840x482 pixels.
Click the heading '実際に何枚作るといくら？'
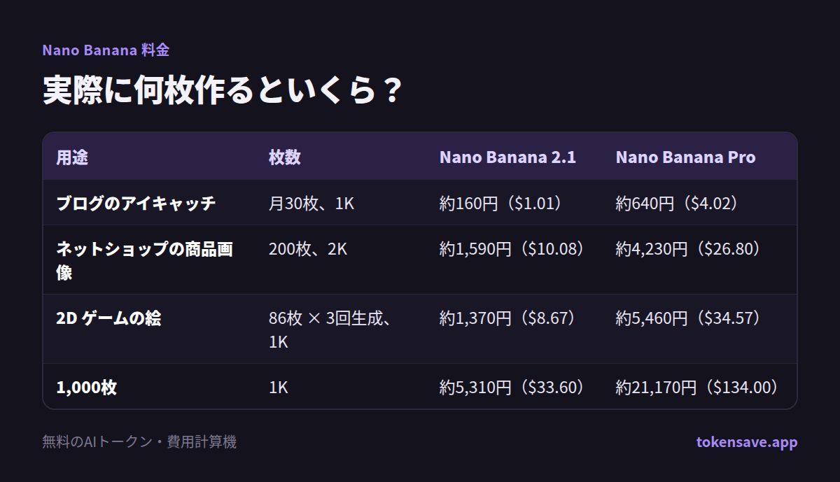(x=222, y=91)
